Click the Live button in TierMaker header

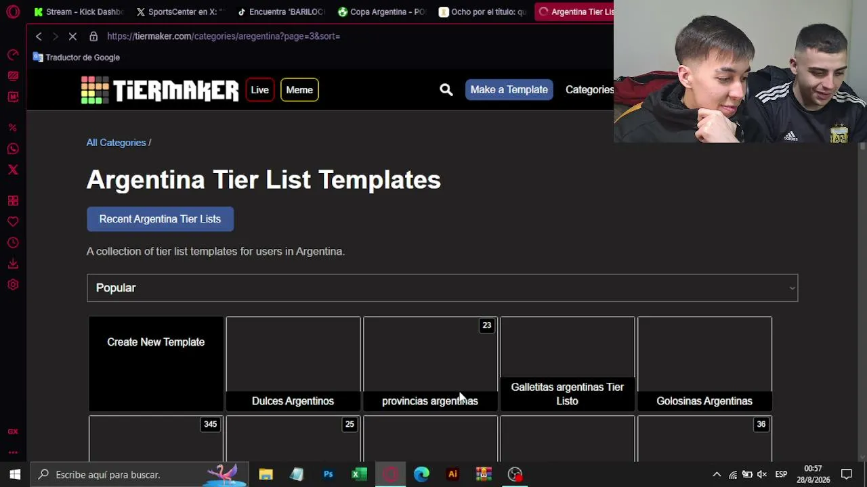point(259,90)
